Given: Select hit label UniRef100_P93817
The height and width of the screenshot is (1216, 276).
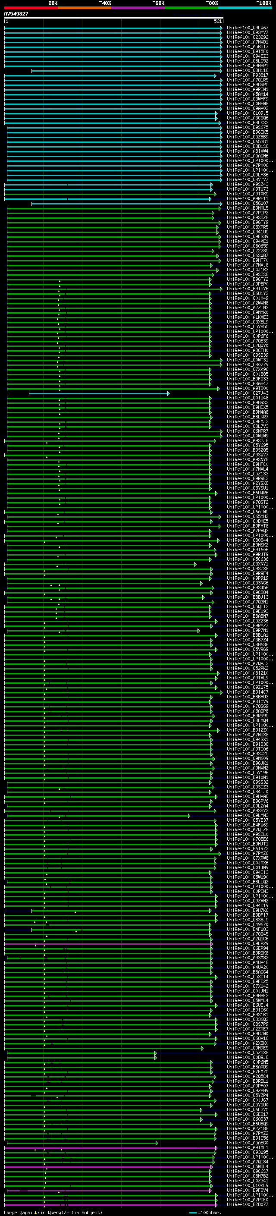Looking at the screenshot, I should (x=247, y=75).
